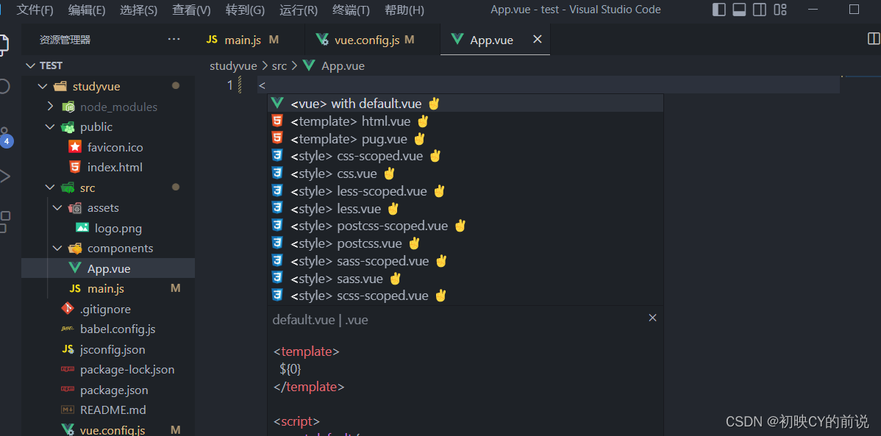Image resolution: width=881 pixels, height=436 pixels.
Task: Close the suggestion details panel
Action: 652,318
